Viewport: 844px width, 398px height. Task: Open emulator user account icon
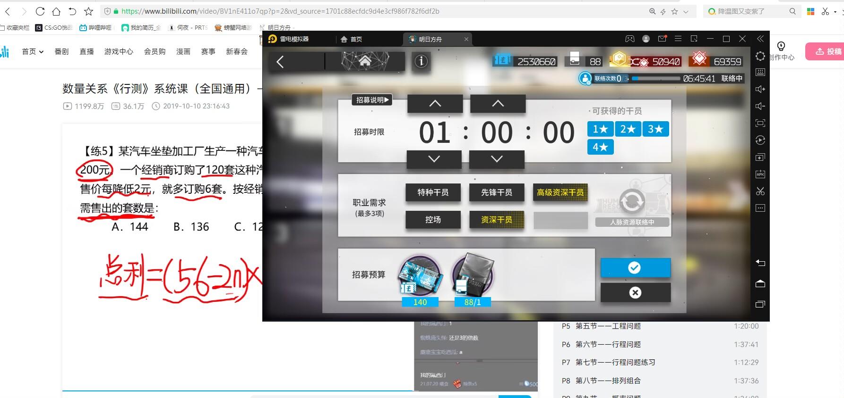point(646,39)
